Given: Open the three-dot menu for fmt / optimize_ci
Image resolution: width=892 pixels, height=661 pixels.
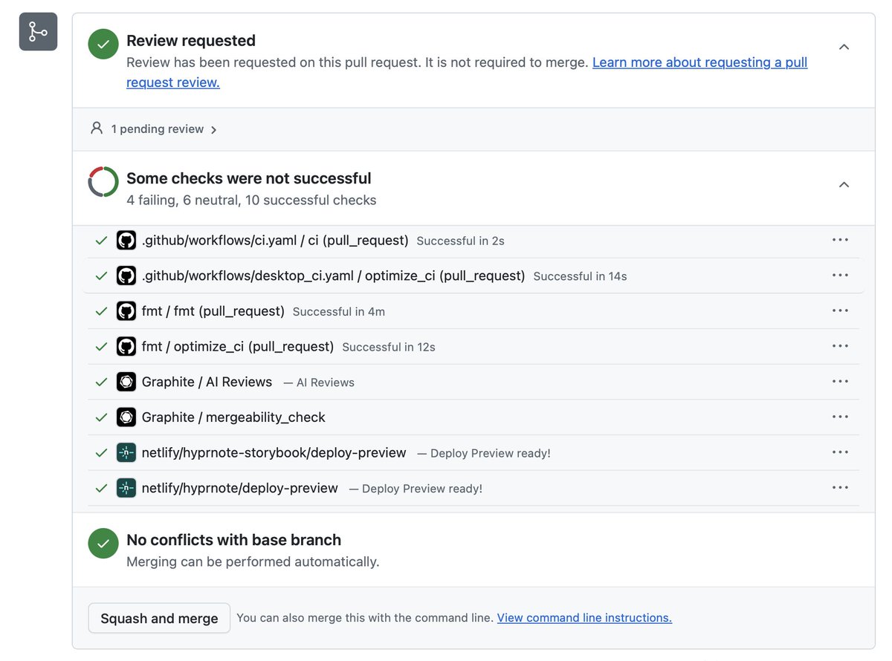Looking at the screenshot, I should click(840, 346).
